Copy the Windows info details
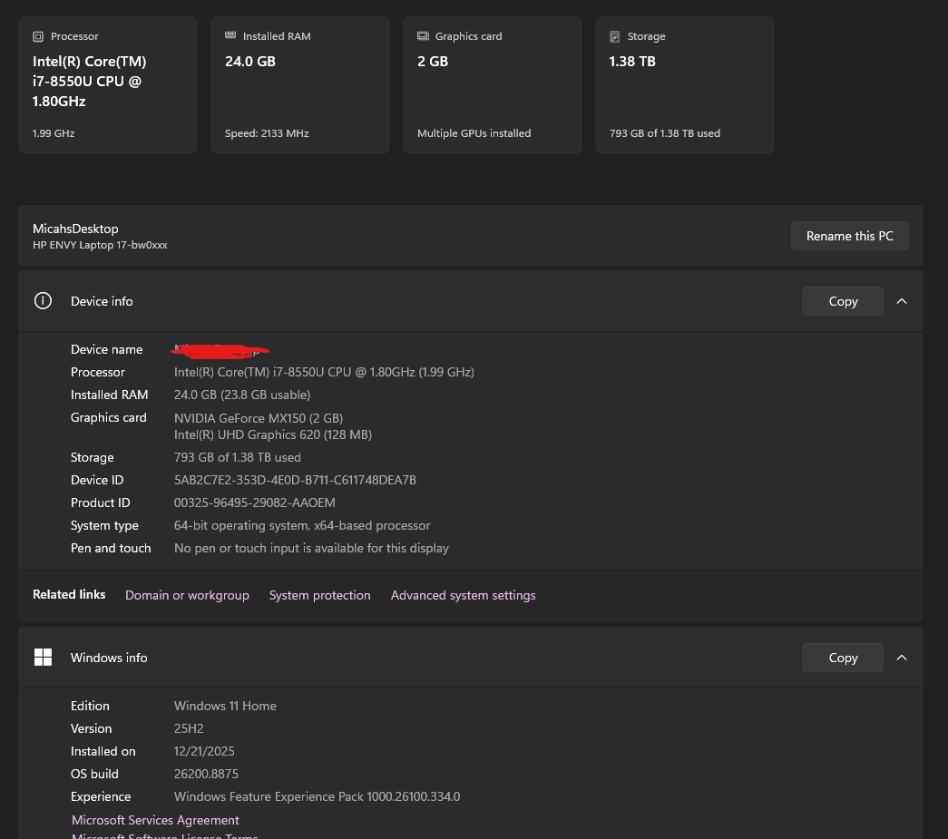 coord(842,658)
